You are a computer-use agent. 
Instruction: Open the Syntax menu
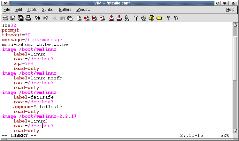pos(48,10)
